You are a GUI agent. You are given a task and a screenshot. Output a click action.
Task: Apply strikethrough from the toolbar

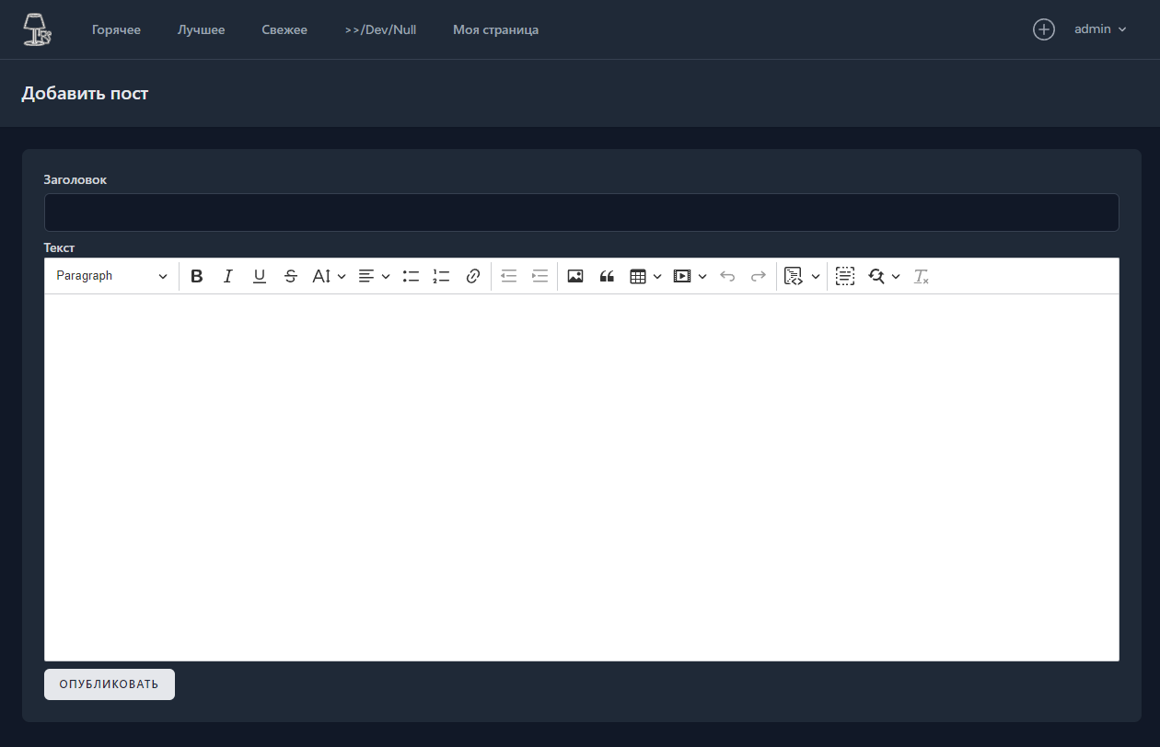pyautogui.click(x=291, y=276)
